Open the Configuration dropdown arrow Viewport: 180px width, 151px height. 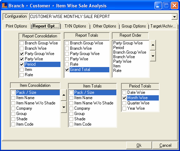pyautogui.click(x=174, y=17)
